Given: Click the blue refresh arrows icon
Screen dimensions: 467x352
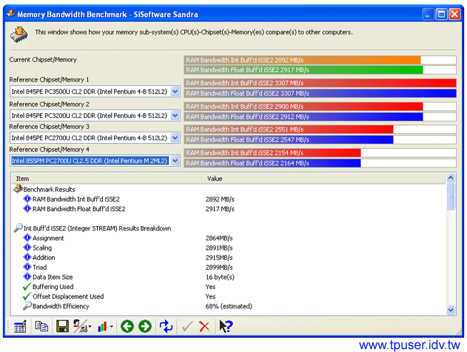Looking at the screenshot, I should pyautogui.click(x=166, y=326).
